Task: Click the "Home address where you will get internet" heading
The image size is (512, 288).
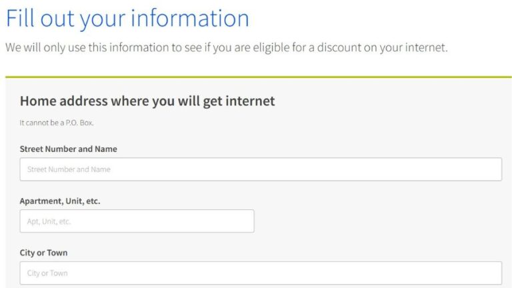Action: [x=147, y=101]
